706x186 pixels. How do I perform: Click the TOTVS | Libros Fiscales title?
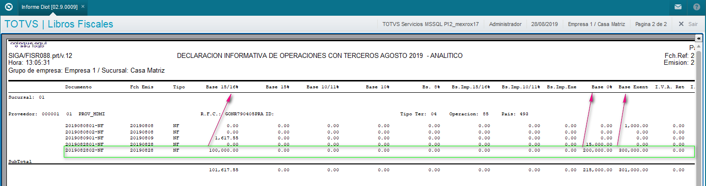(59, 24)
